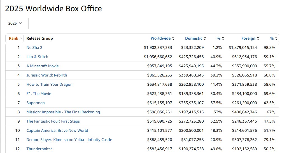Select the 20.9% domestic share cell
The image size is (282, 153).
pos(216,140)
